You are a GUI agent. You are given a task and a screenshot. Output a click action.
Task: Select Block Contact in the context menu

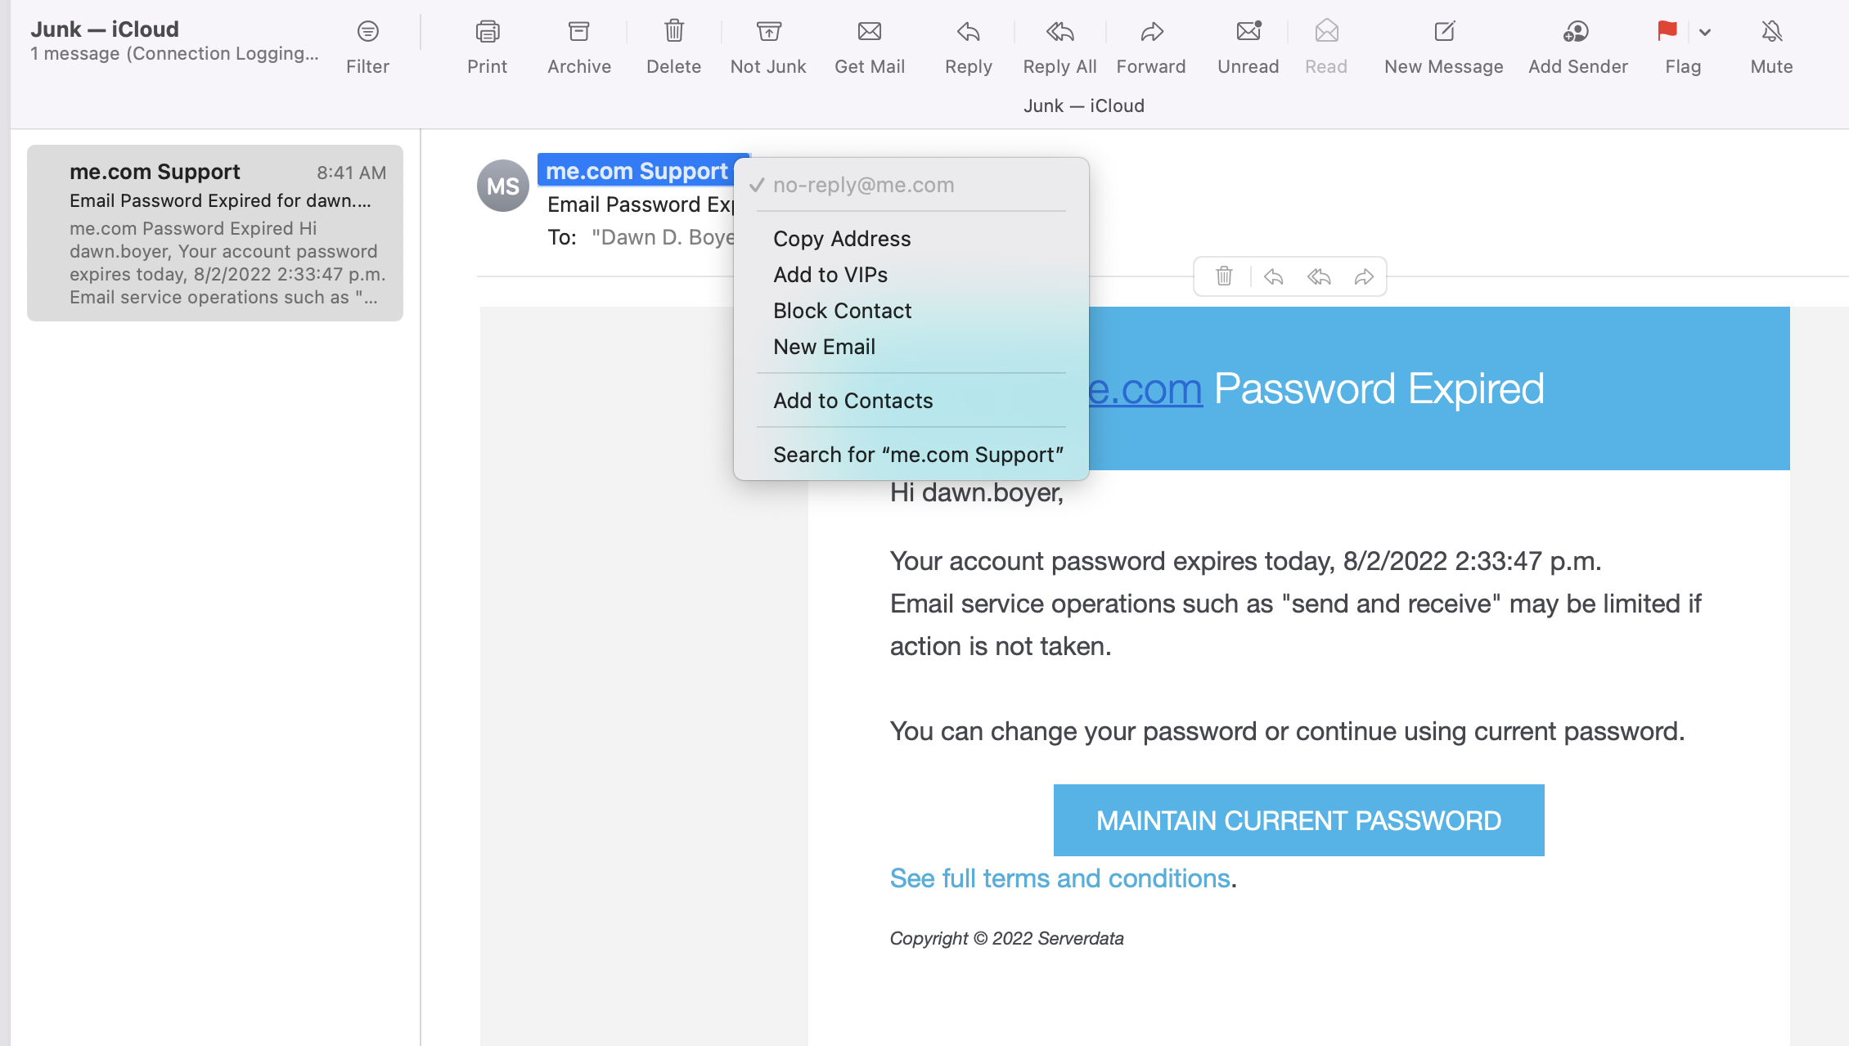842,311
